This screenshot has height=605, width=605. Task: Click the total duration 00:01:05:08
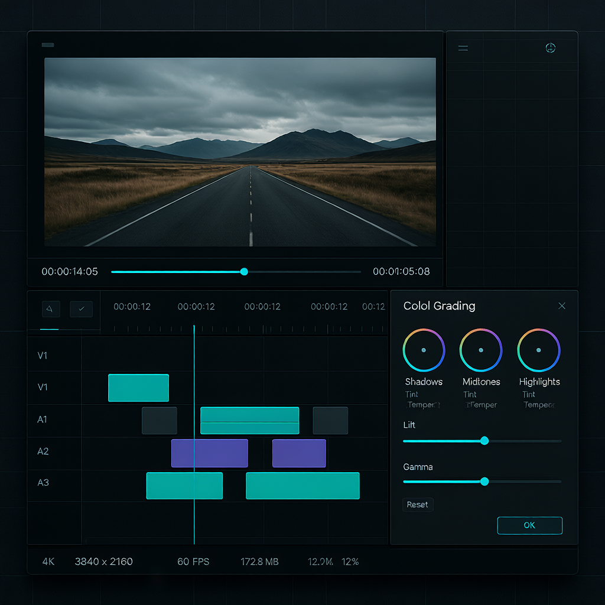point(401,272)
